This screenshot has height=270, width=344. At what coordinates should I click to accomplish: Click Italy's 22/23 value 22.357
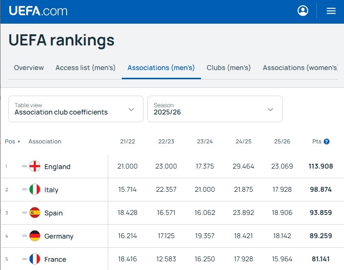pos(166,189)
